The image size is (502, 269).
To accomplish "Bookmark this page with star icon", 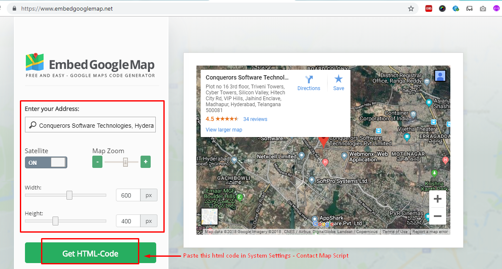I will [411, 8].
